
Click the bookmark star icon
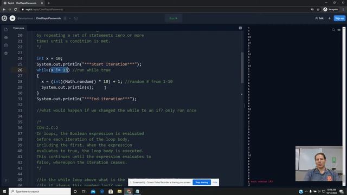click(x=318, y=10)
